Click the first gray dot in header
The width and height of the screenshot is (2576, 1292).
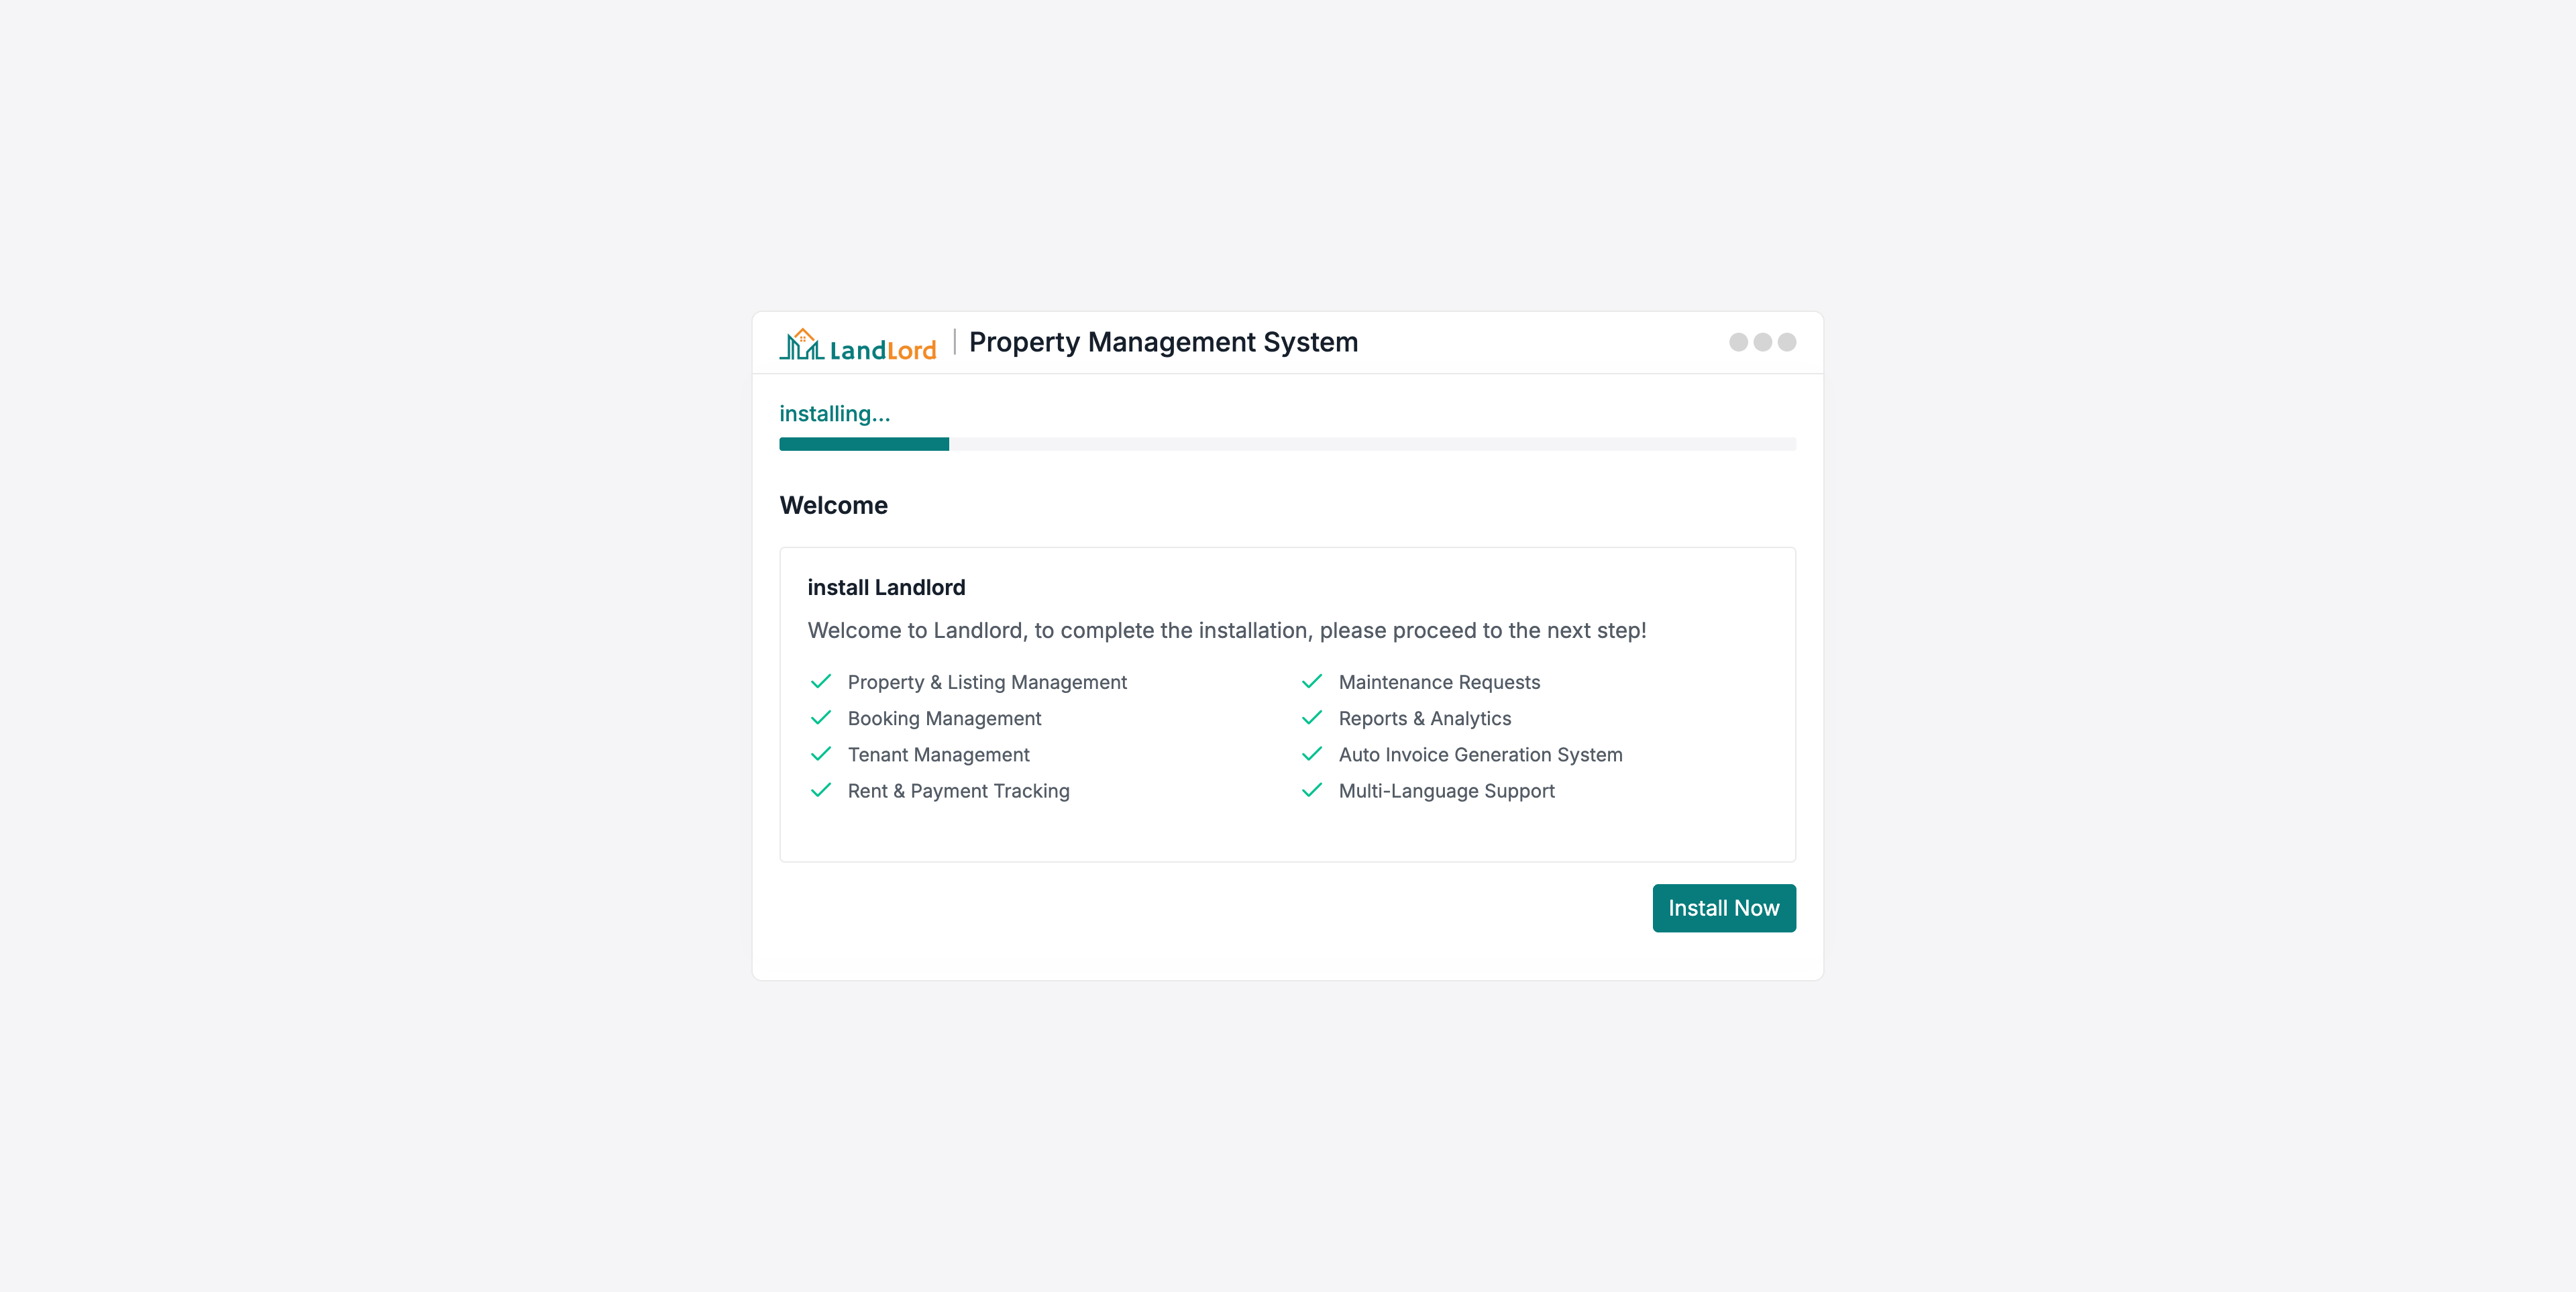[1738, 342]
